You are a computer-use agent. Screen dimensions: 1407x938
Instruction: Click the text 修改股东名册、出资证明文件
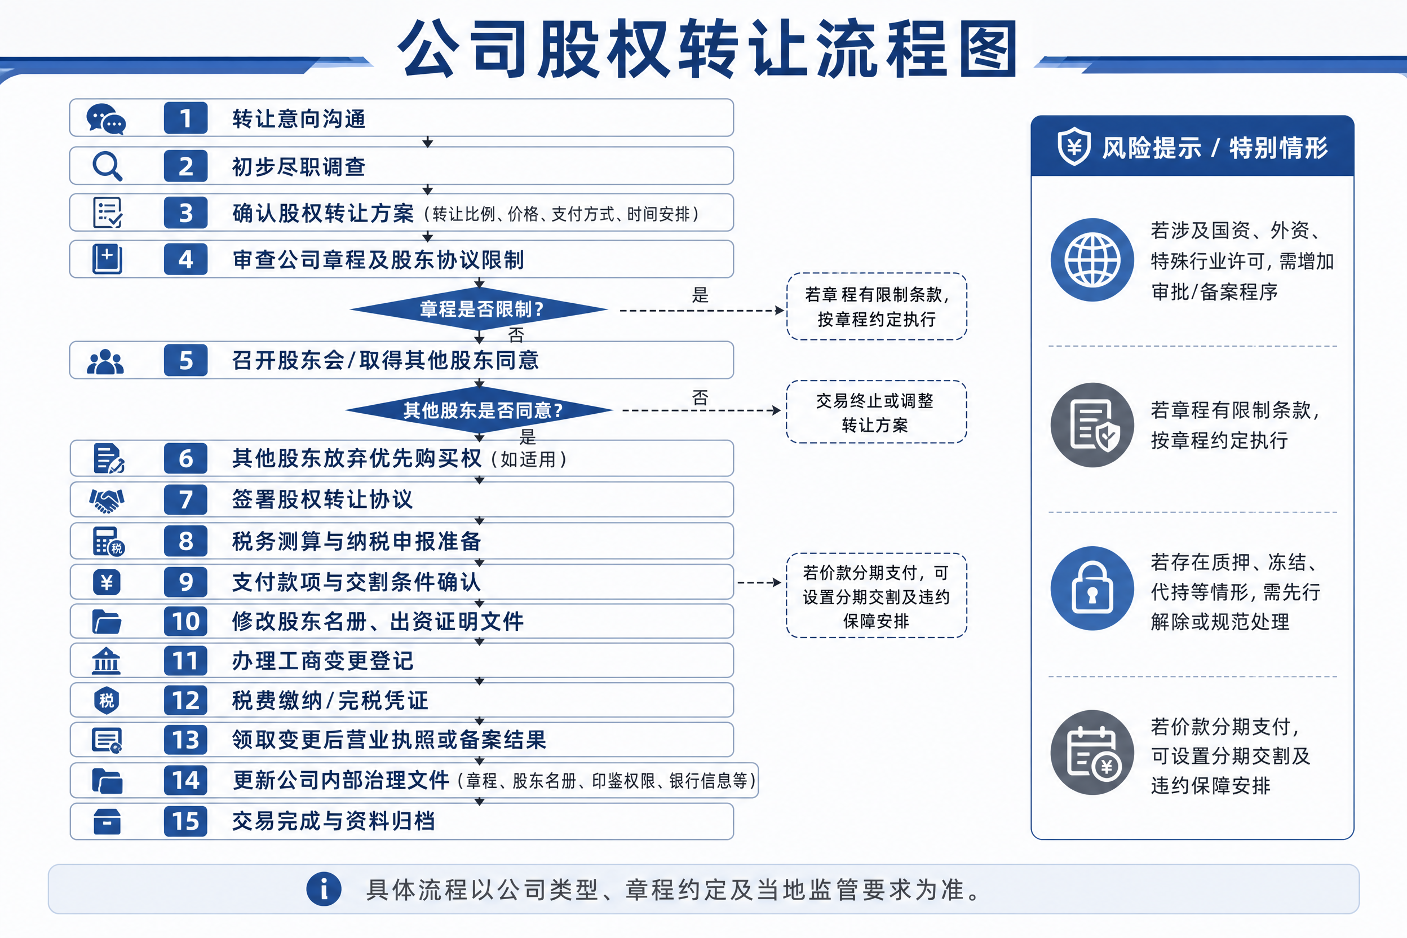click(378, 622)
